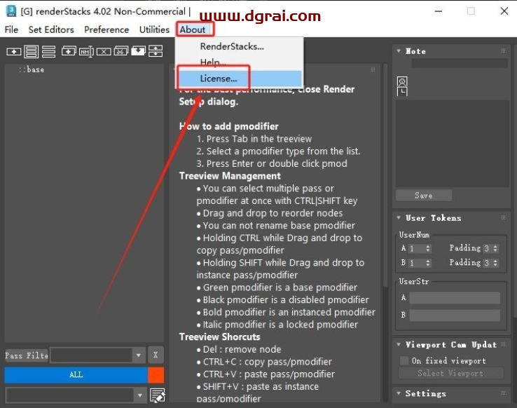The image size is (517, 408).
Task: Click the plain three-line list icon
Action: (48, 52)
